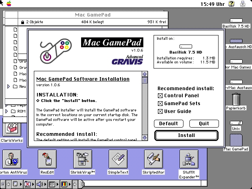
Task: Launch ShrinkWrap from the Launcher
Action: [x=83, y=159]
